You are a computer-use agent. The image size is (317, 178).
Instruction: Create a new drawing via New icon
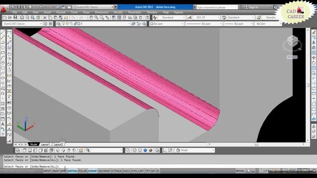pyautogui.click(x=4, y=18)
